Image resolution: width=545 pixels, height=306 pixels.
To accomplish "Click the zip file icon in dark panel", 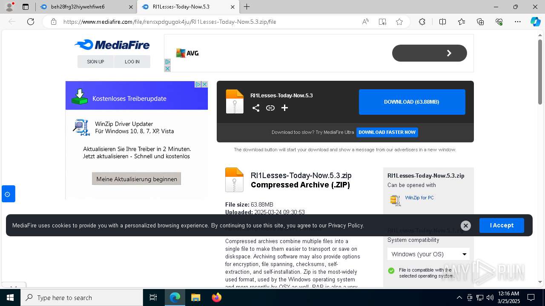I will [235, 102].
